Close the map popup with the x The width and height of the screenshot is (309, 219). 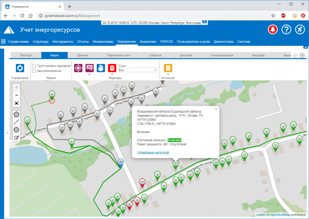(216, 109)
